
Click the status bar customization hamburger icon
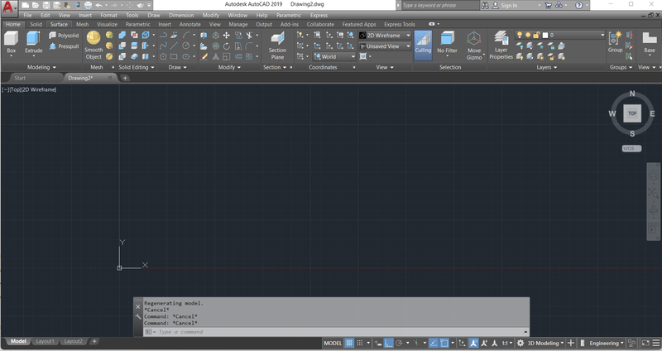click(x=656, y=343)
